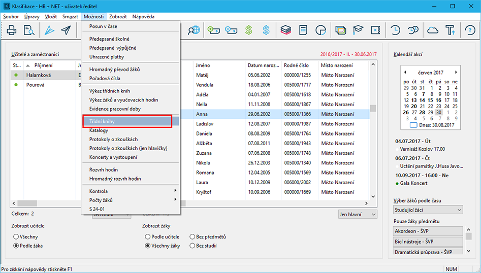Select 'Všechny' radio under Zobrazit učitele
This screenshot has width=481, height=273.
coord(16,236)
